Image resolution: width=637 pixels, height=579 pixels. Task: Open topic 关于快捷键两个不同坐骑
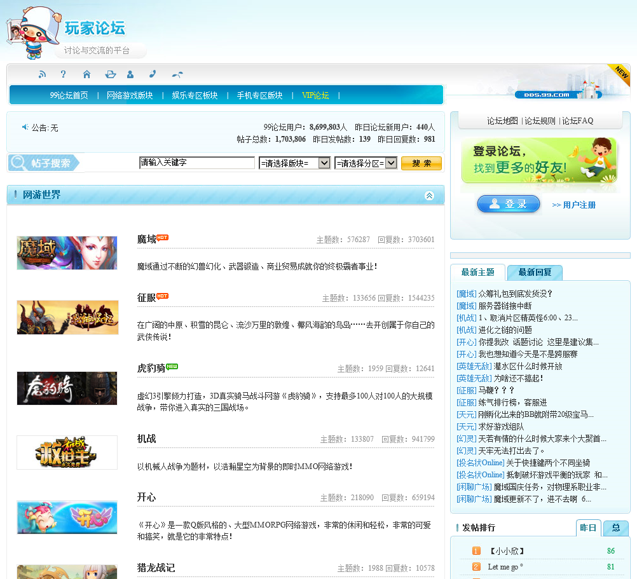click(x=548, y=463)
